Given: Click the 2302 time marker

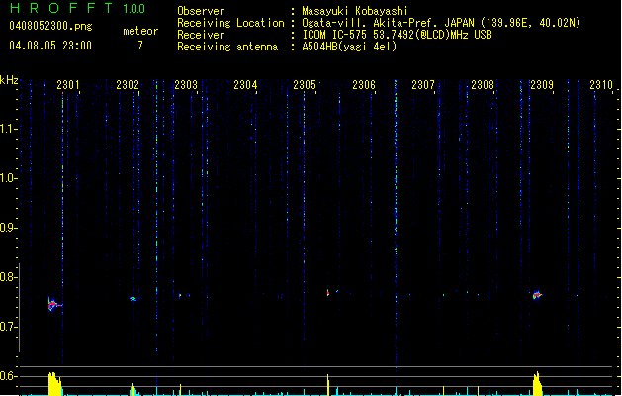Looking at the screenshot, I should (128, 85).
